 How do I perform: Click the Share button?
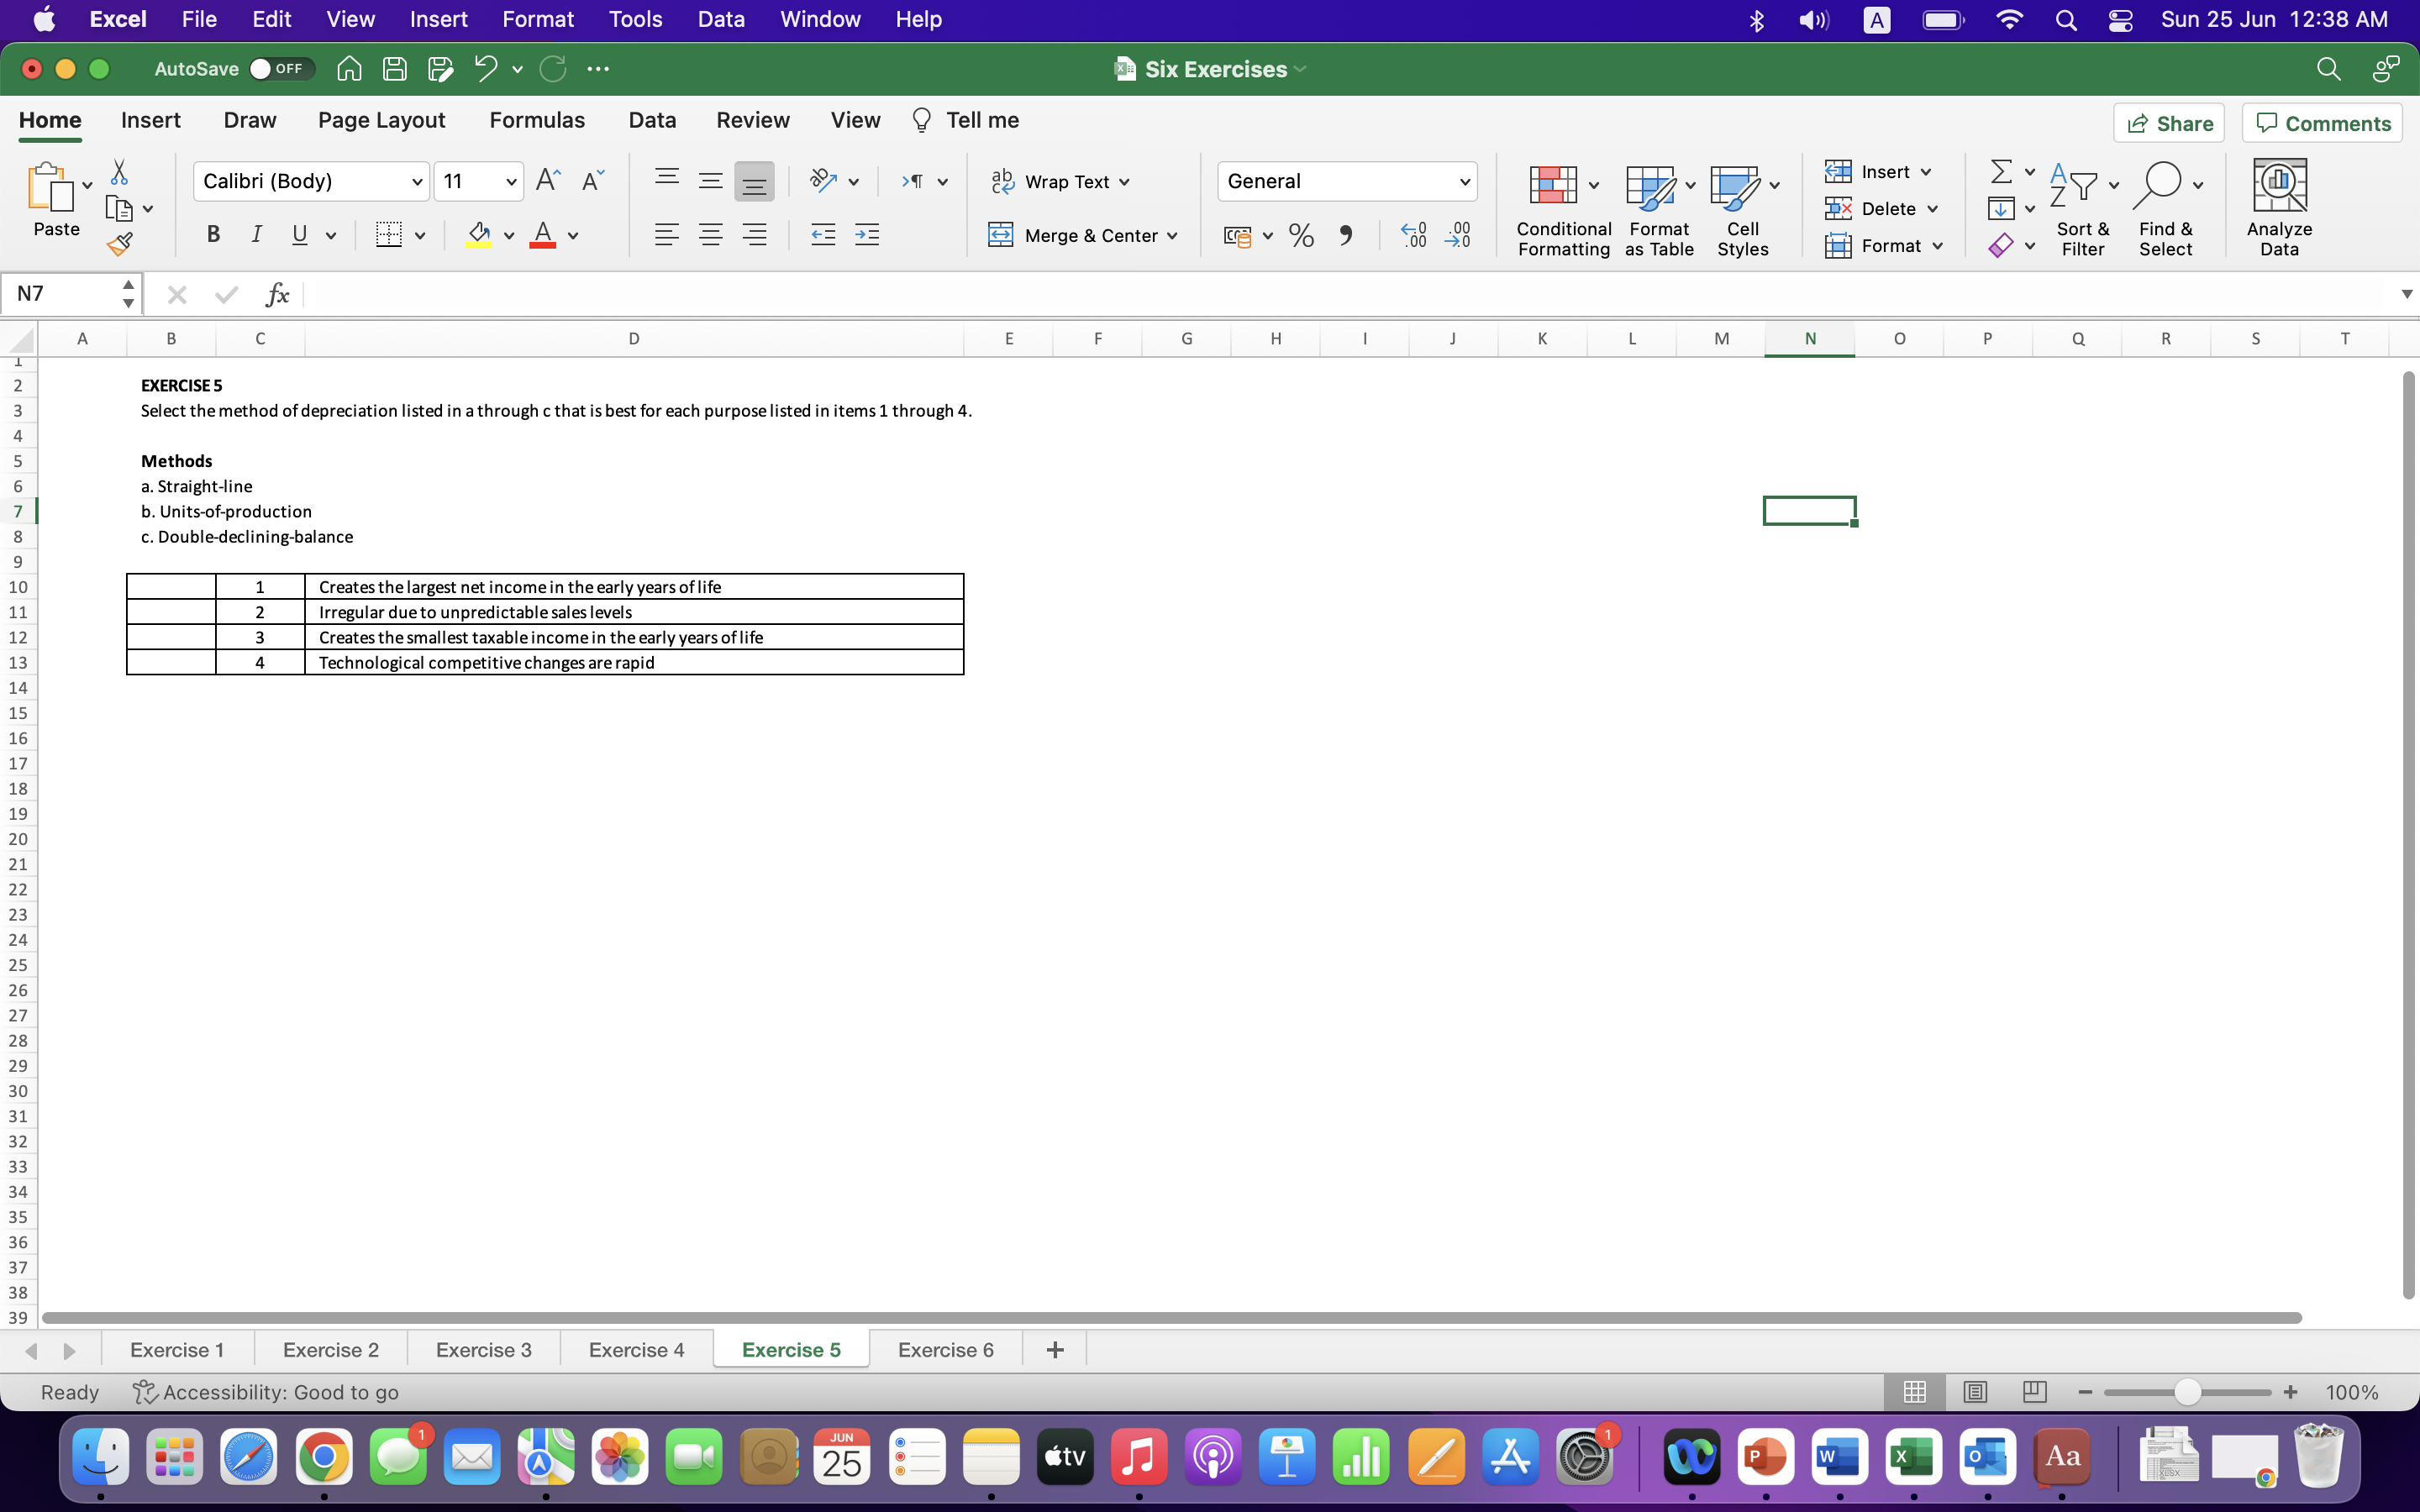pyautogui.click(x=2170, y=122)
